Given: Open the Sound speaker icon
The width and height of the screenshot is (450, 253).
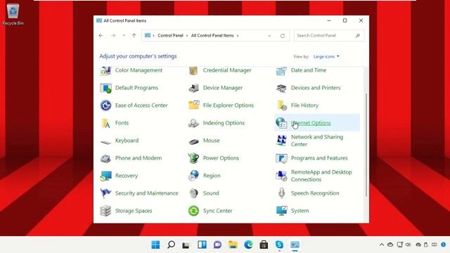Looking at the screenshot, I should pyautogui.click(x=194, y=193).
